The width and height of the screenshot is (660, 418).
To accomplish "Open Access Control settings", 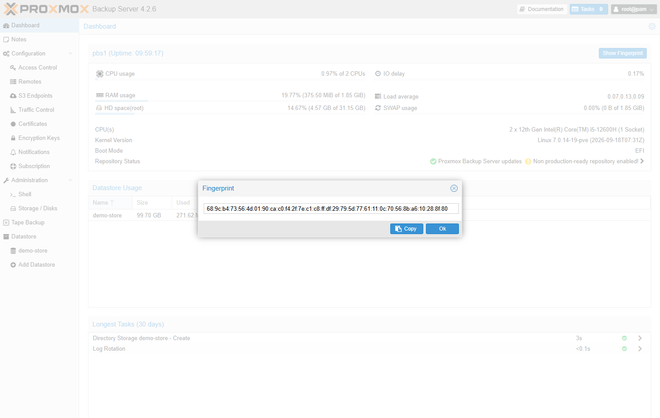I will (39, 68).
